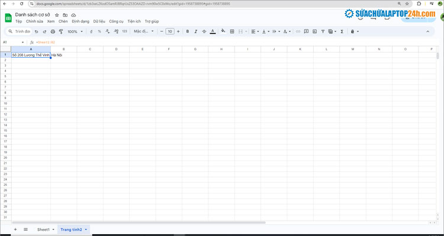This screenshot has width=444, height=236.
Task: Toggle strikethrough formatting
Action: point(204,32)
